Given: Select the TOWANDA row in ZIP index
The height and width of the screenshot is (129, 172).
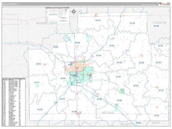Looking at the screenshot, I should [x=11, y=120].
